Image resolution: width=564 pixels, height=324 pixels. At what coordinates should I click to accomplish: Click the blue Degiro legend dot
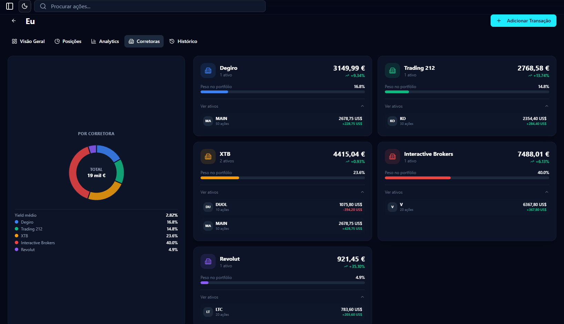pos(17,222)
